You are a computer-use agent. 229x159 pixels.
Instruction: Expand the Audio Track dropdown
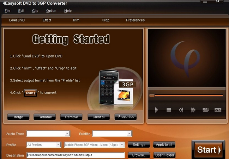tap(67, 134)
